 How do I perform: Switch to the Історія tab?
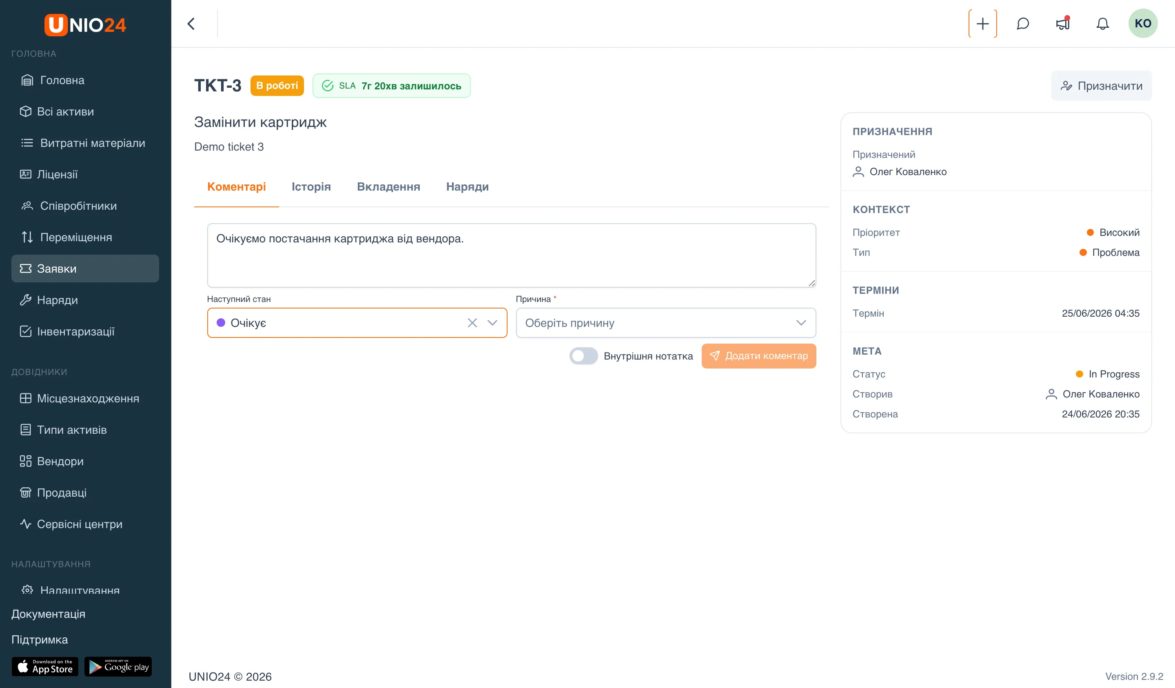coord(311,186)
